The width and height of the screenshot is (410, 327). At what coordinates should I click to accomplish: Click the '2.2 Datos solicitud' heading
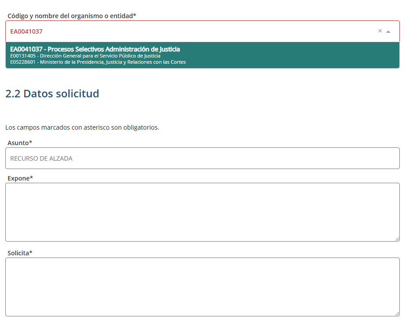pos(52,94)
